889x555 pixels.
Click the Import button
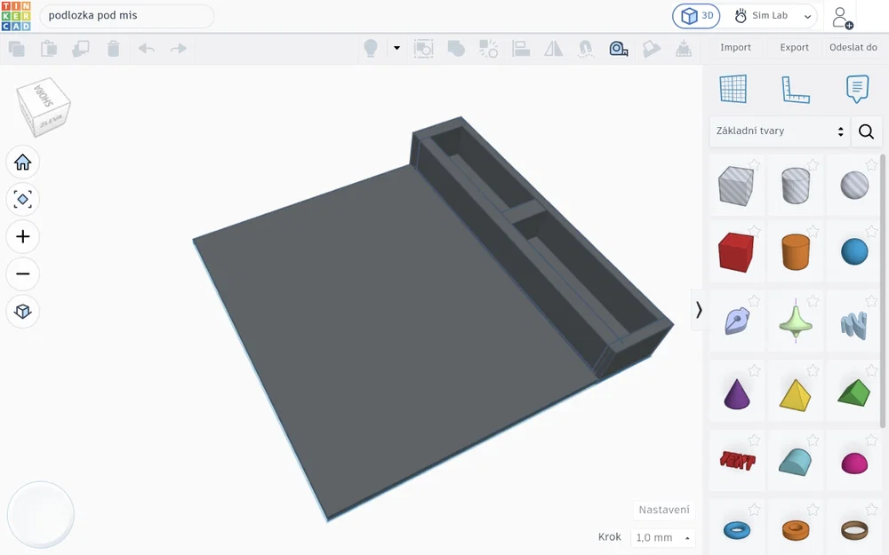[x=735, y=48]
